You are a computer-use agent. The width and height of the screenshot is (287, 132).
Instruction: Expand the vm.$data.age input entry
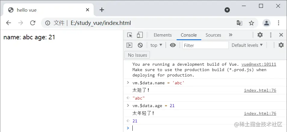point(128,105)
